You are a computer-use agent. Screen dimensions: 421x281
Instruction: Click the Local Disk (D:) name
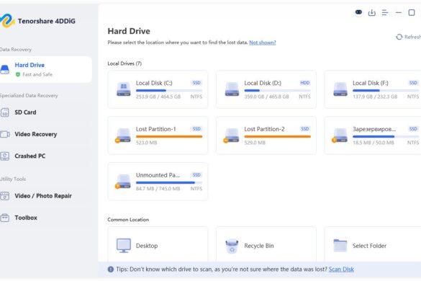(263, 83)
